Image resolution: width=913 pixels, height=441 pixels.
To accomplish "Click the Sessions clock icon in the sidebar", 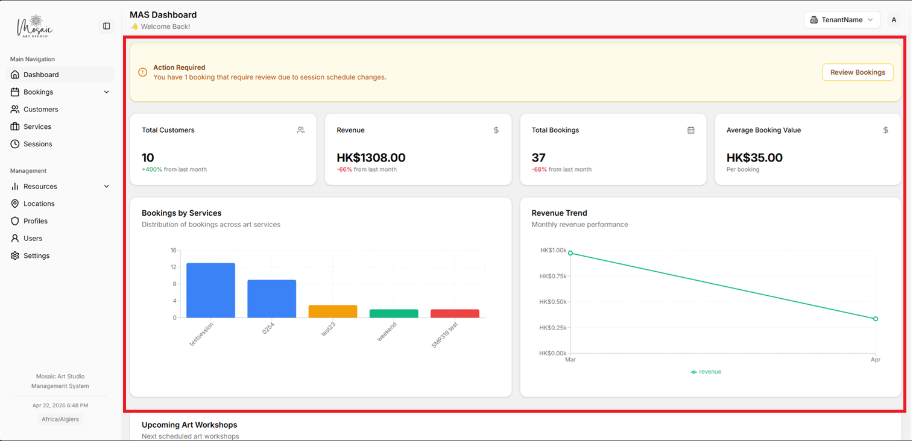I will (x=14, y=143).
